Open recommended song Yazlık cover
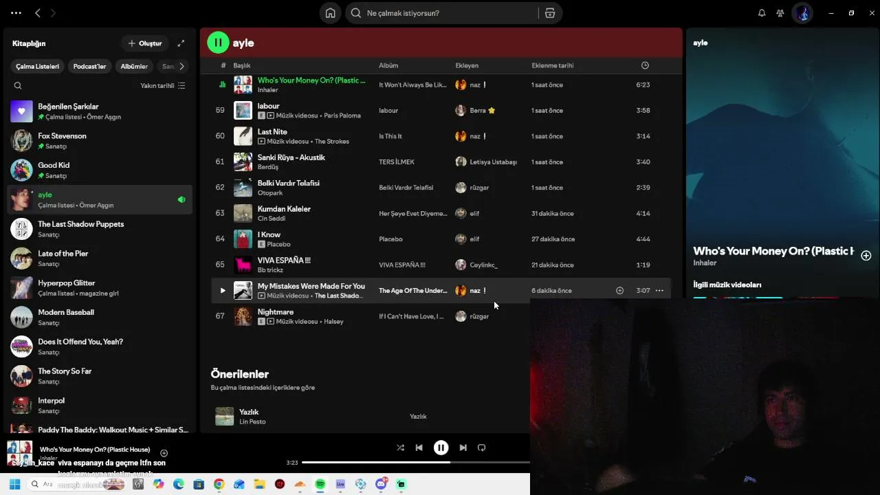The width and height of the screenshot is (880, 495). click(224, 416)
